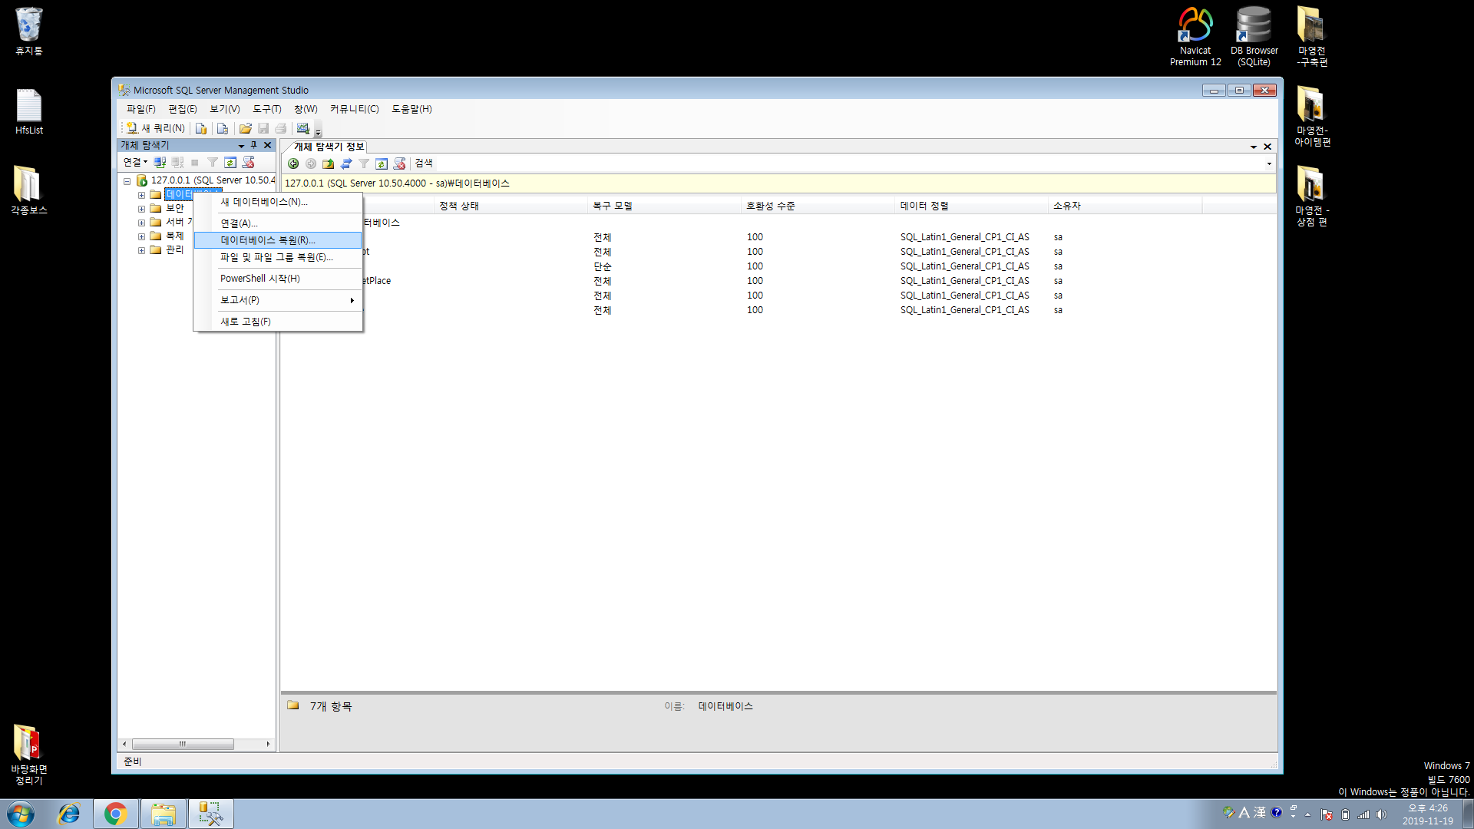Open Windows Start menu
Image resolution: width=1474 pixels, height=829 pixels.
[x=21, y=814]
